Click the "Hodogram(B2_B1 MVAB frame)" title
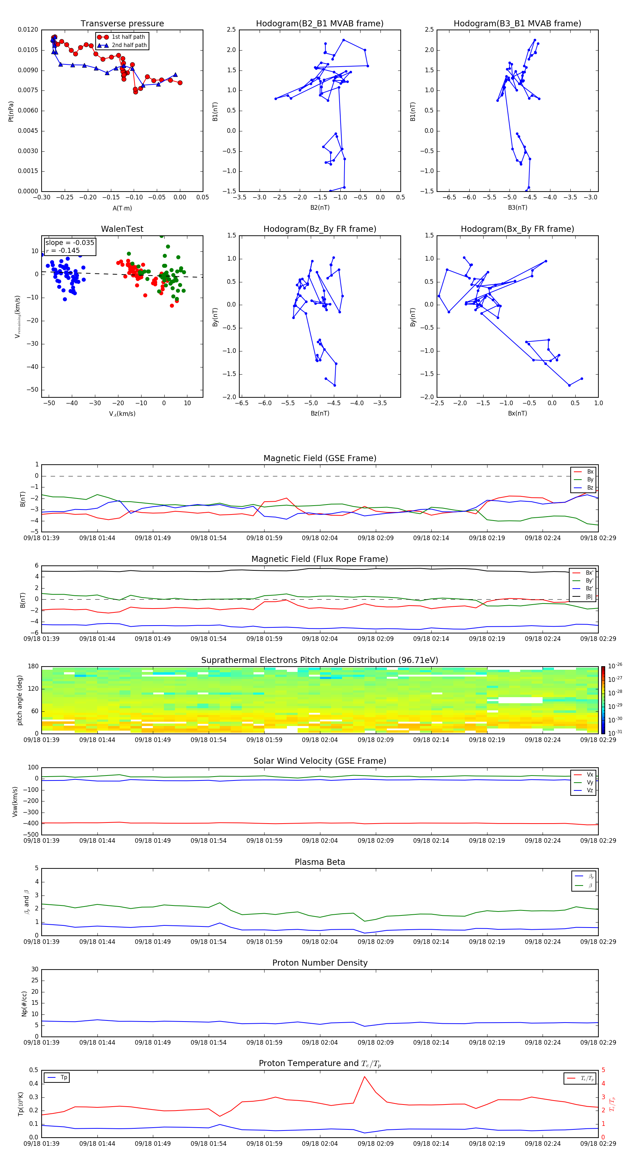 point(320,24)
